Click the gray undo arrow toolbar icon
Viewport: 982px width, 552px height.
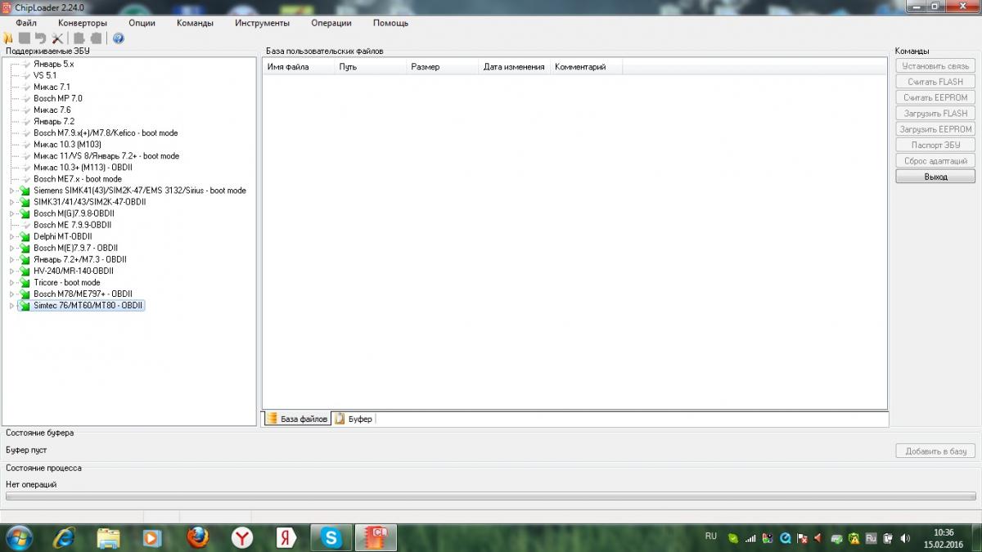[x=40, y=38]
